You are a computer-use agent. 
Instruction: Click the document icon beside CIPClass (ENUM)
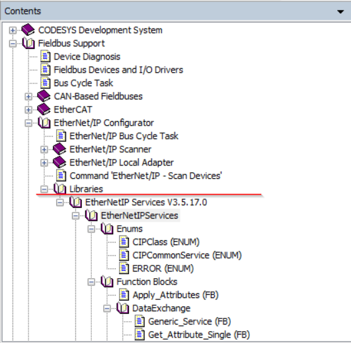coord(124,242)
